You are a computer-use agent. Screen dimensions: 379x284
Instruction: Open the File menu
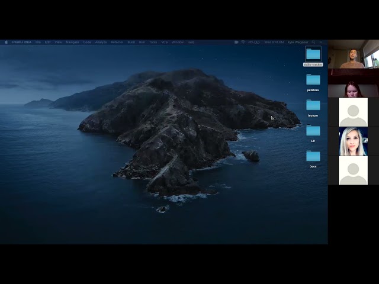pyautogui.click(x=38, y=42)
